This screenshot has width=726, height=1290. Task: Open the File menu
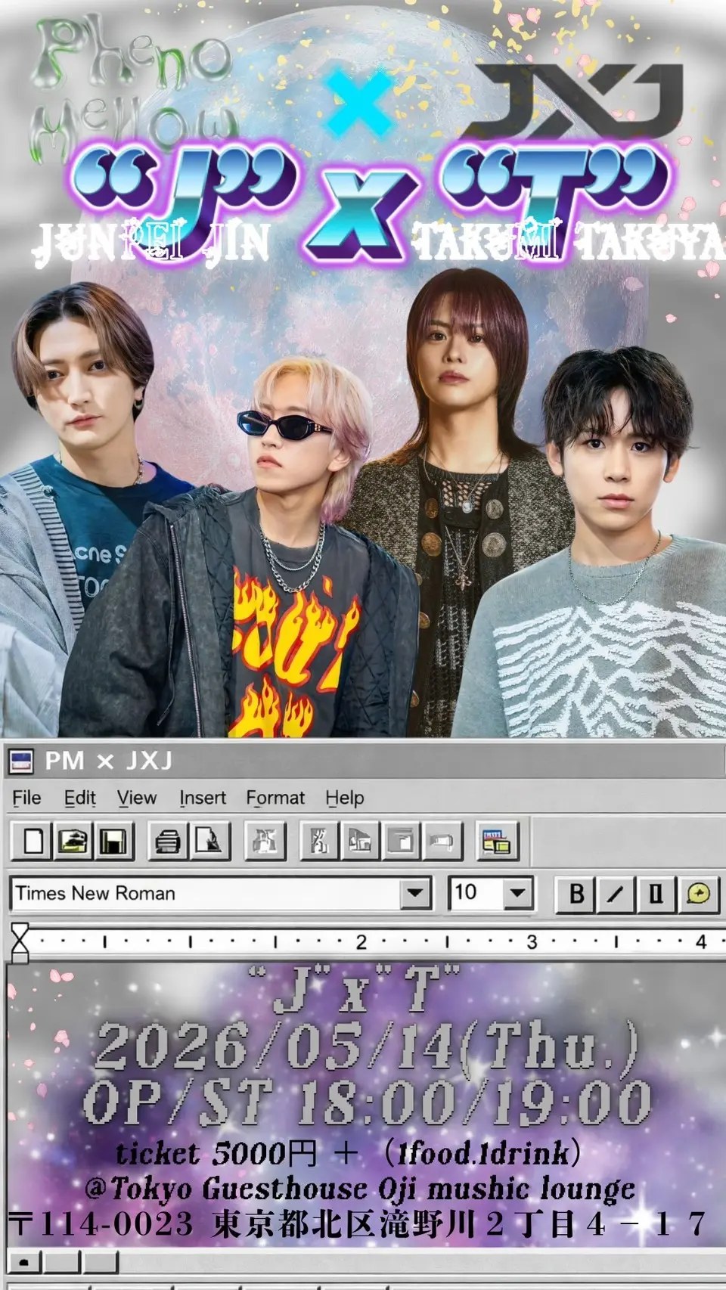[x=26, y=798]
